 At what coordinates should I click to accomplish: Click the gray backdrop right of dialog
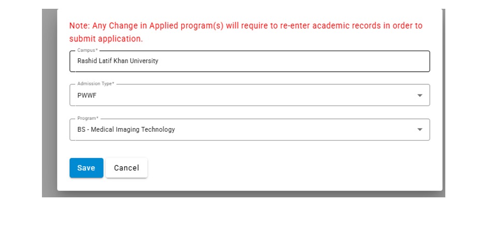pos(444,103)
